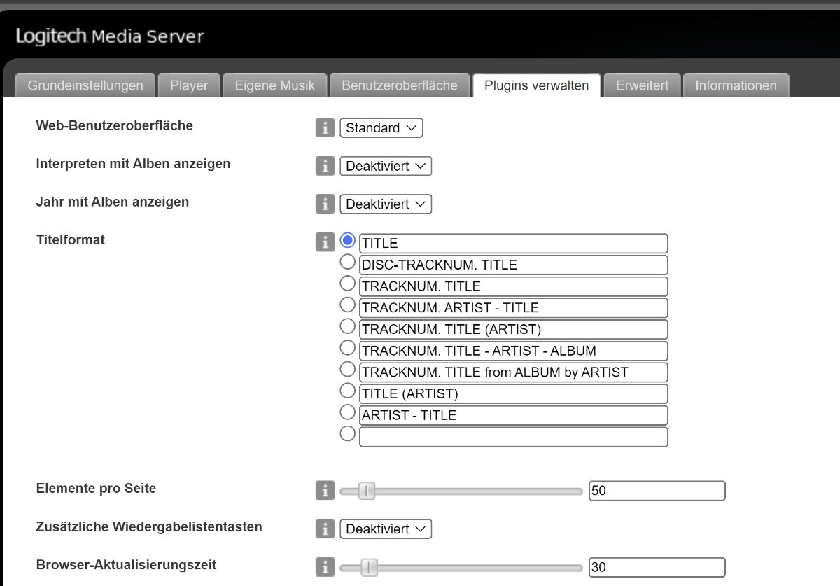The width and height of the screenshot is (840, 586).
Task: Click info icon beside Elemente pro Seite
Action: tap(325, 491)
